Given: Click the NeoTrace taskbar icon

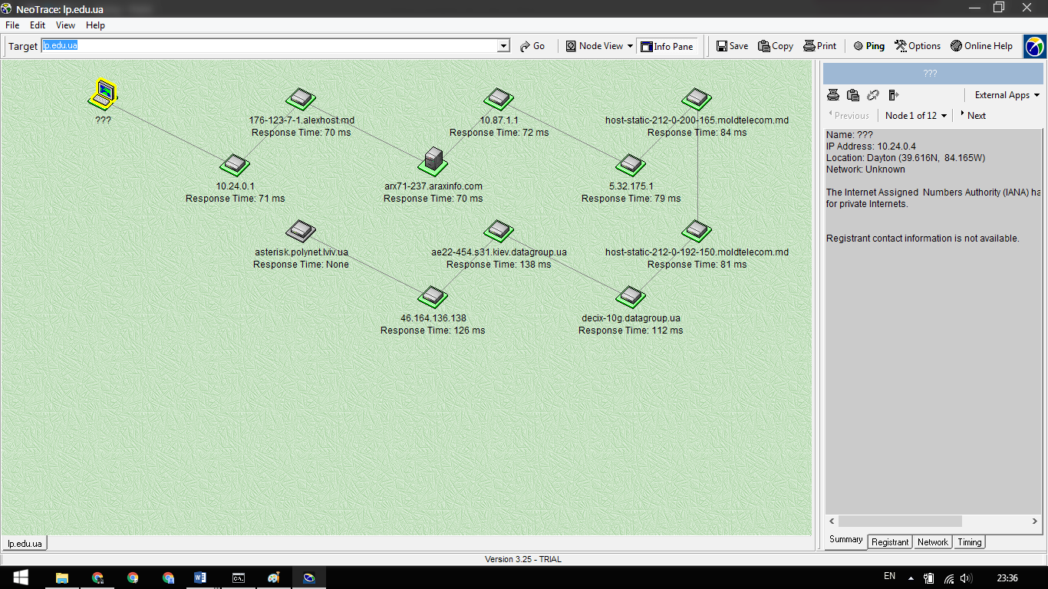Looking at the screenshot, I should pyautogui.click(x=308, y=577).
